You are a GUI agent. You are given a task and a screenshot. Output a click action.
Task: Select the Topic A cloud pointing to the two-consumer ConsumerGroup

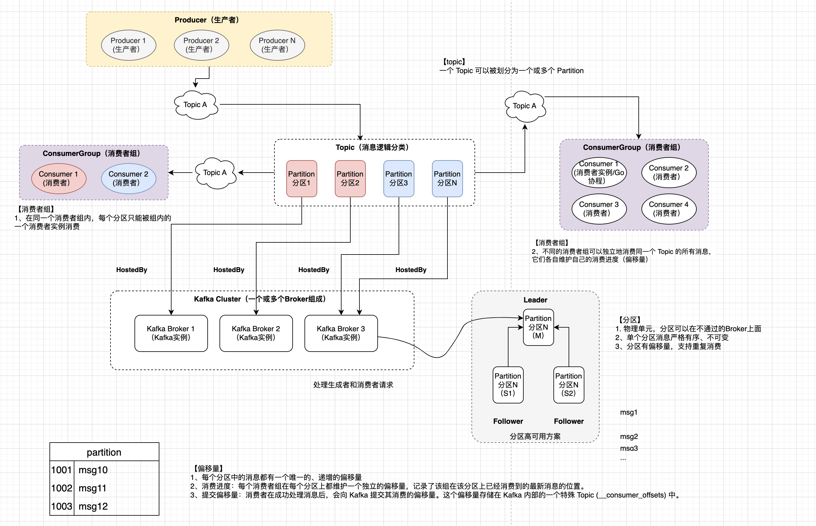click(215, 173)
